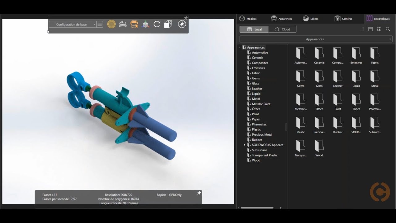This screenshot has height=223, width=396.
Task: Select Metallic Paint tree item
Action: (261, 104)
